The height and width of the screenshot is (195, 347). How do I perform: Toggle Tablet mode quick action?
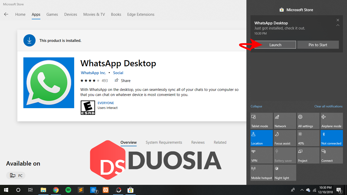[x=262, y=121]
